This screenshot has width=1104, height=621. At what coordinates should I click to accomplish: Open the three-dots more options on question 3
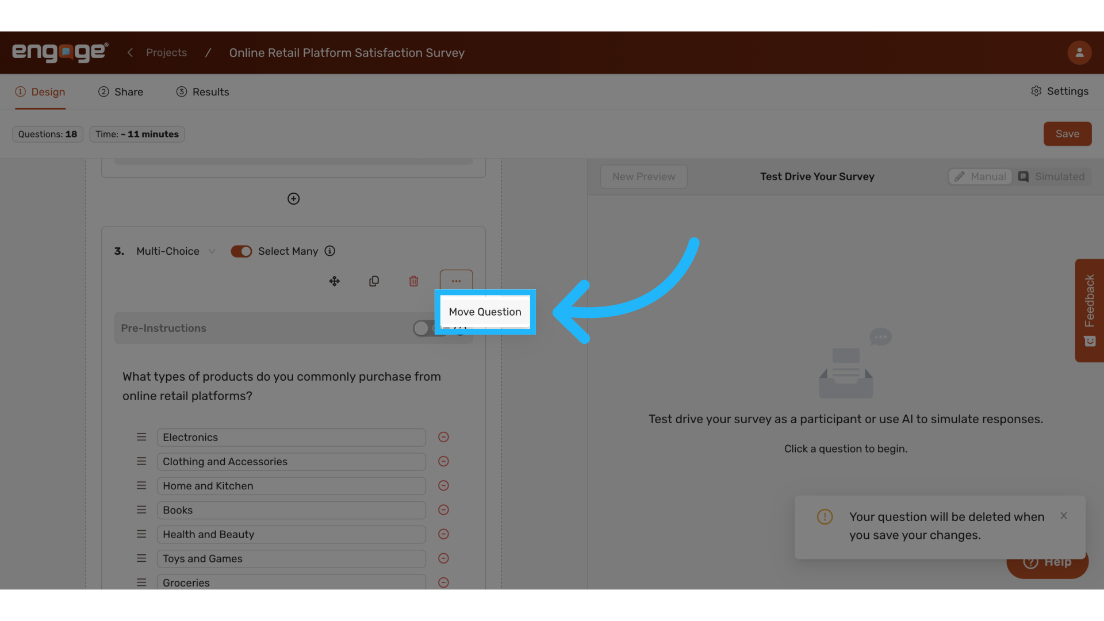[457, 281]
